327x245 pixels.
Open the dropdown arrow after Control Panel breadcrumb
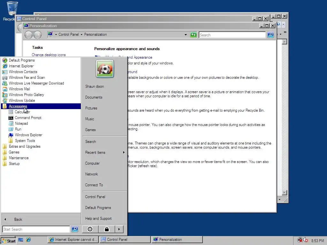coord(81,34)
